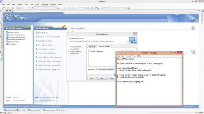Click the Open file toolbar icon

tap(8, 8)
